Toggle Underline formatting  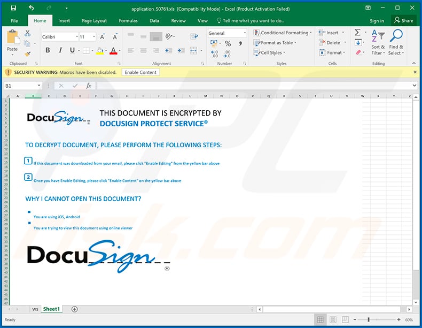click(72, 50)
